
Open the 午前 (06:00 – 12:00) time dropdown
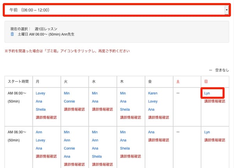pos(115,10)
